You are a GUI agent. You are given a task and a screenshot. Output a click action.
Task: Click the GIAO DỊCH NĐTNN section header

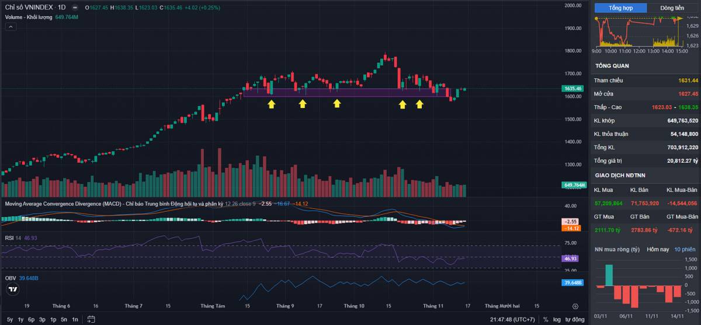pos(621,175)
